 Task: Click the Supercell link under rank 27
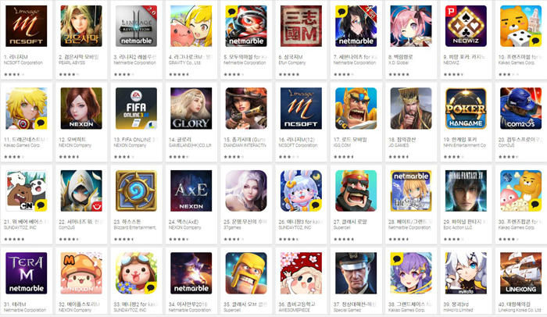click(341, 228)
